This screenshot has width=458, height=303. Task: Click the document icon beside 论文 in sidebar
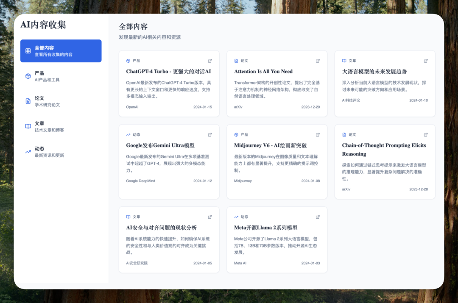[x=28, y=101]
